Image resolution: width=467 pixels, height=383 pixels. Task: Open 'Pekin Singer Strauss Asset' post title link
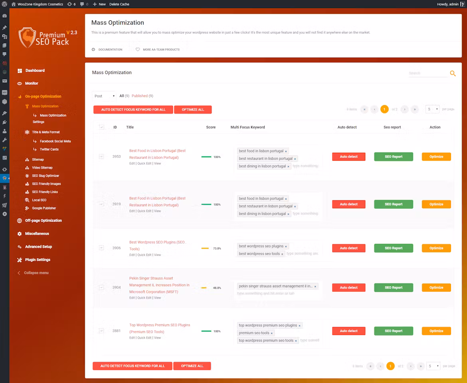[159, 285]
